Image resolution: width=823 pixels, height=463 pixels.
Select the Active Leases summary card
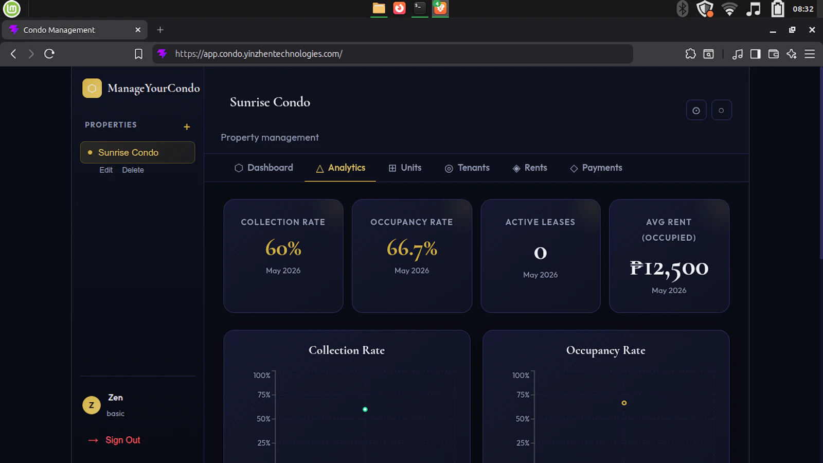point(541,256)
